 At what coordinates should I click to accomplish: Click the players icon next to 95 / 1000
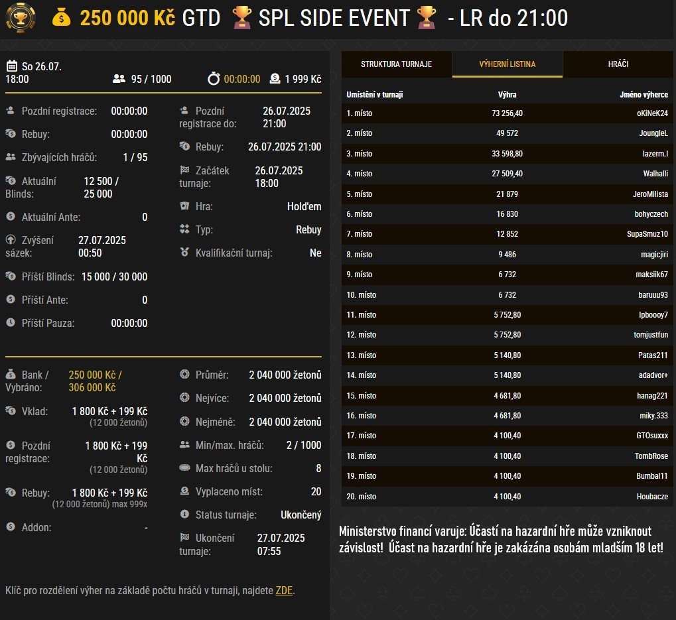point(119,79)
